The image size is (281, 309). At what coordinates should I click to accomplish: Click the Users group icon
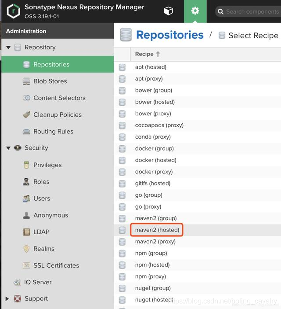pyautogui.click(x=26, y=199)
